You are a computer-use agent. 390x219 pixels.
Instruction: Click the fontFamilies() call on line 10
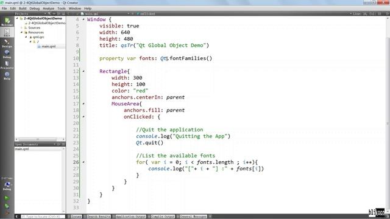tap(191, 58)
